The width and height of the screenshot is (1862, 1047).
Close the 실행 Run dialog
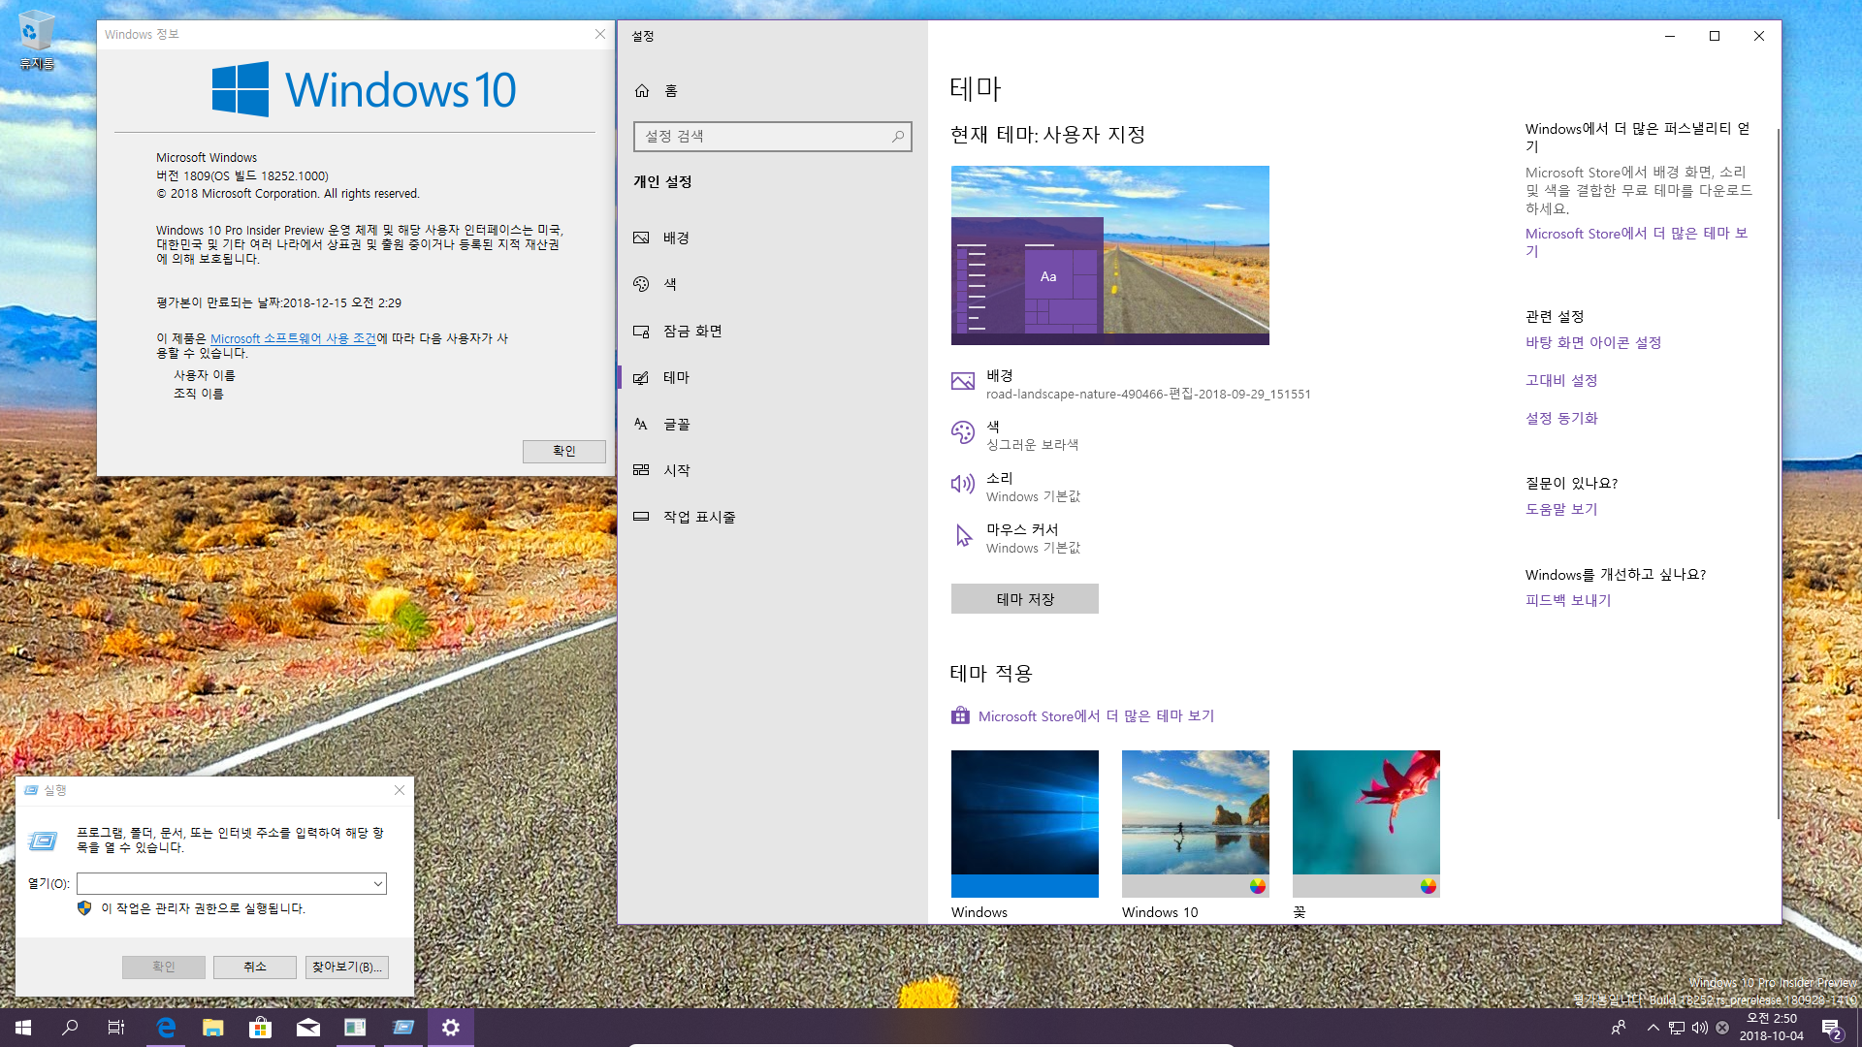coord(400,790)
